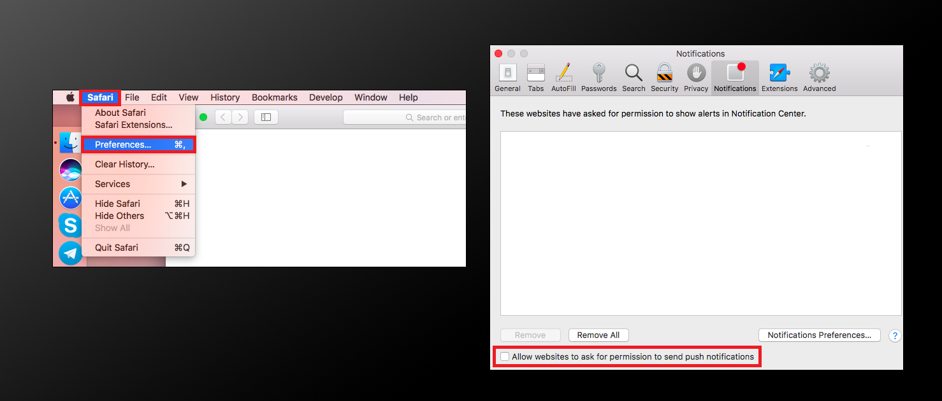Viewport: 942px width, 401px height.
Task: Go forward with Safari forward arrow
Action: (240, 117)
